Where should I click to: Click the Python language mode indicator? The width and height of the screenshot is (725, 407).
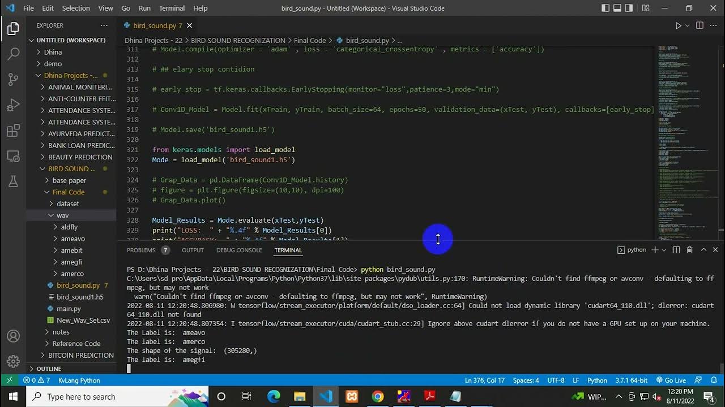598,380
